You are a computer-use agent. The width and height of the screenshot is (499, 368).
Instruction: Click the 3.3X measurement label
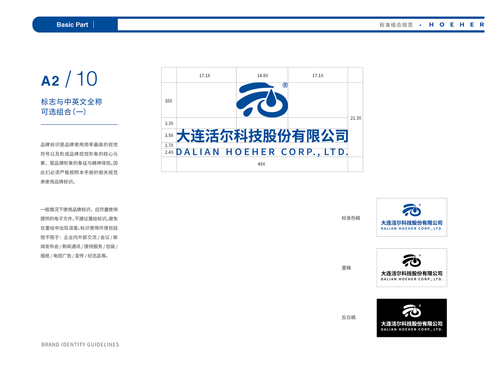[169, 124]
